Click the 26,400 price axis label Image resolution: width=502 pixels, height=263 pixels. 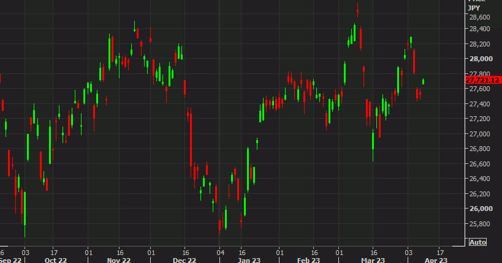[479, 179]
